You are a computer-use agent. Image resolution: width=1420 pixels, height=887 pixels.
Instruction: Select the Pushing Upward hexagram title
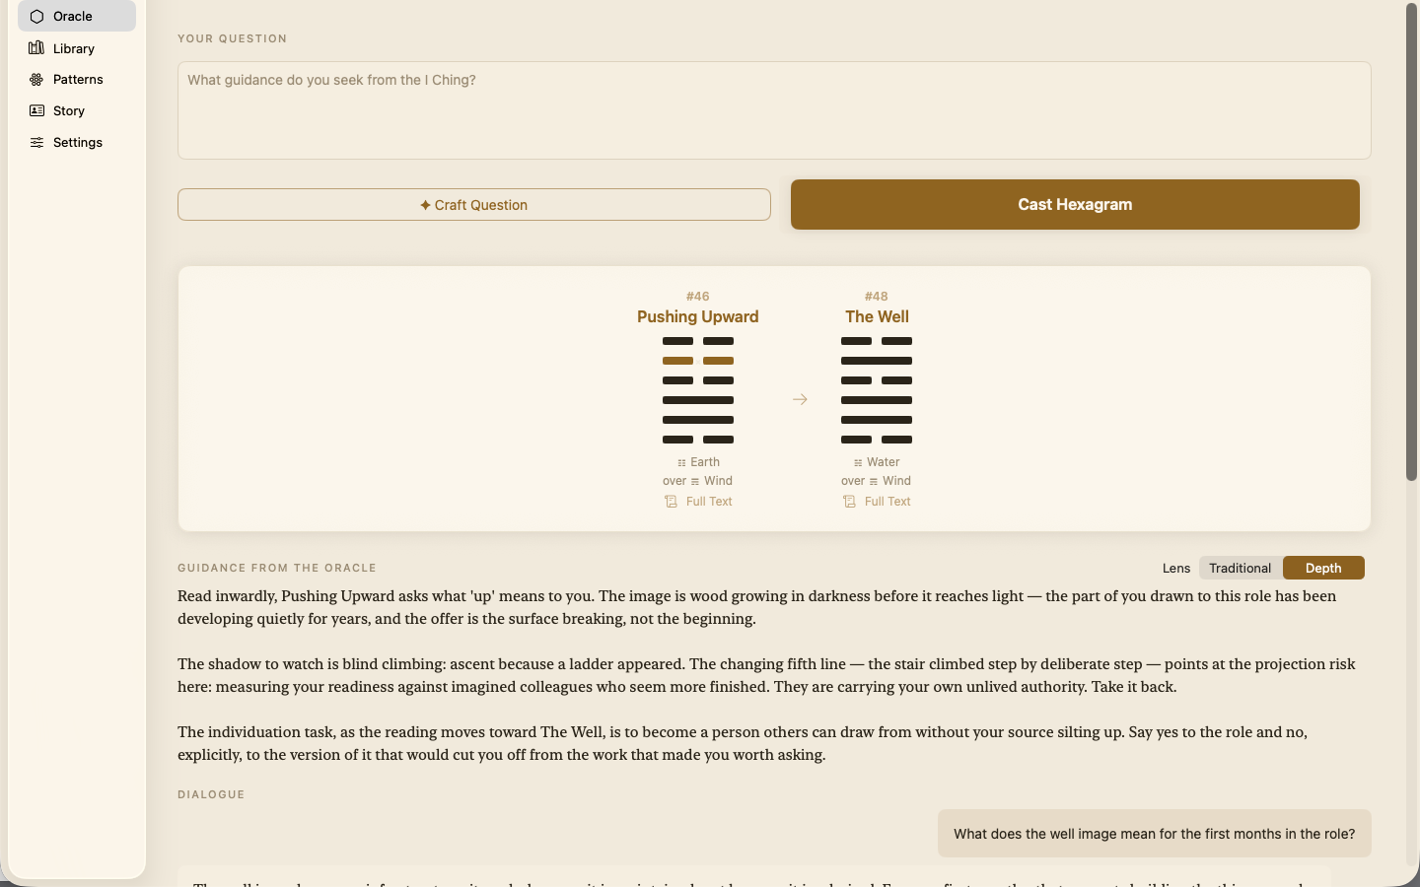tap(698, 316)
